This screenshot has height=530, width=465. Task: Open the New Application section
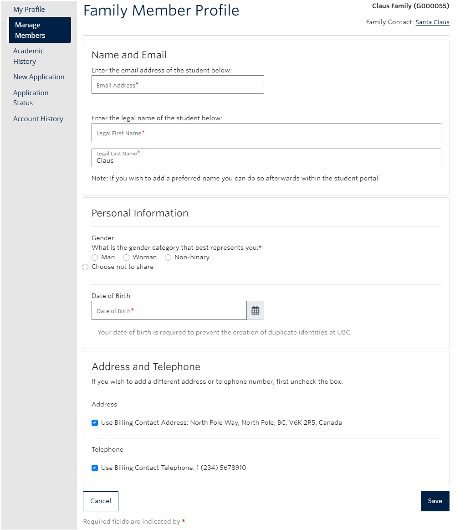[x=39, y=77]
